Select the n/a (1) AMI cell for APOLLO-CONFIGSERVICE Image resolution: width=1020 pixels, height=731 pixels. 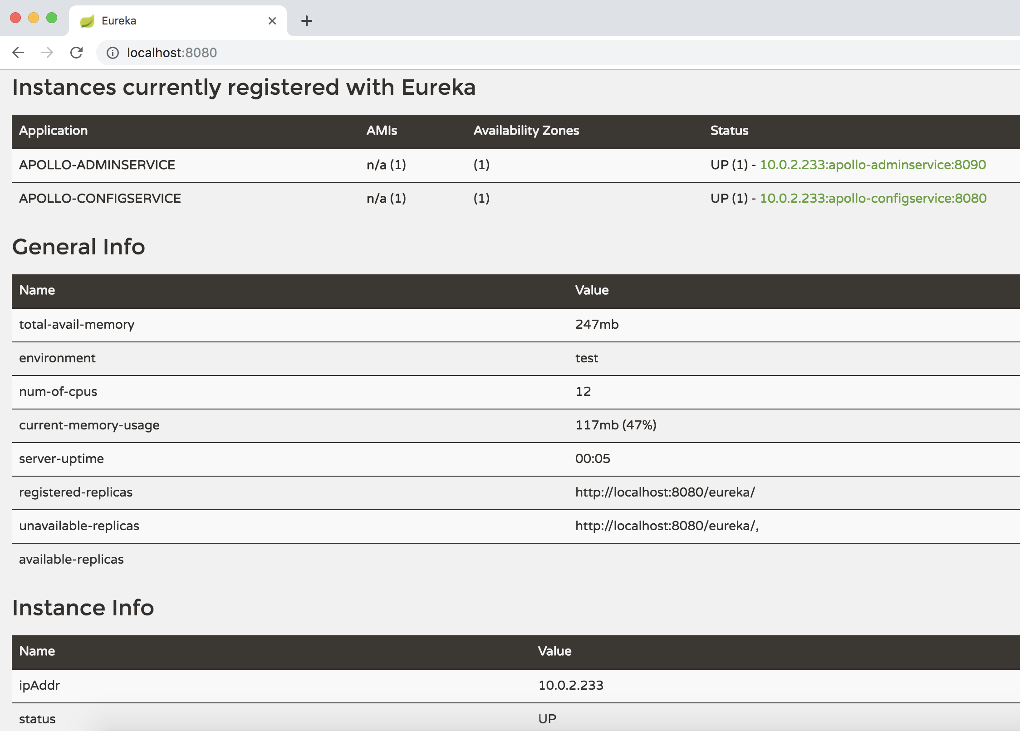tap(386, 198)
